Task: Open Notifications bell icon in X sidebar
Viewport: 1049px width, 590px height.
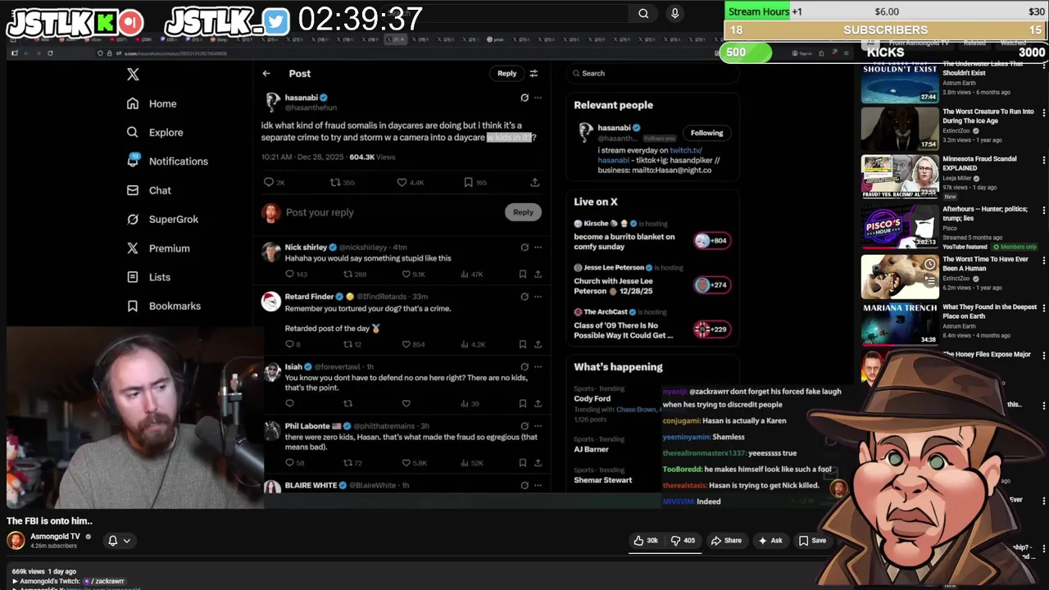Action: [x=133, y=161]
